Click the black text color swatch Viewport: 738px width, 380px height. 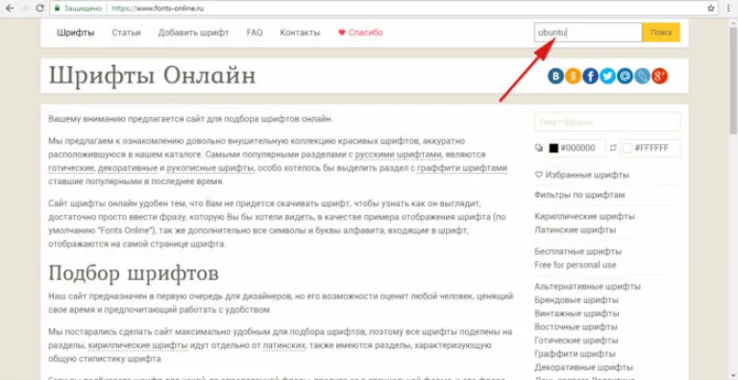pyautogui.click(x=553, y=148)
